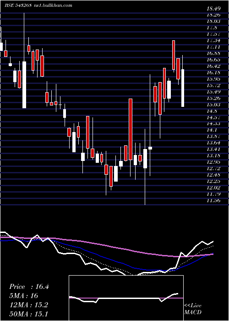This screenshot has width=229, height=321.
Task: Select the 16.42 price label
Action: (213, 66)
